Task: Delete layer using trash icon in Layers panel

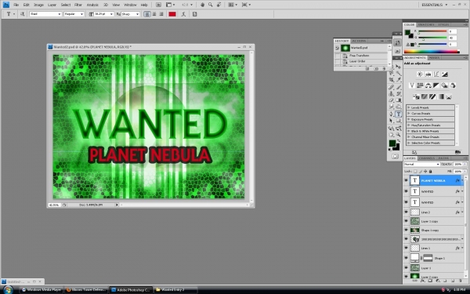Action: click(461, 281)
